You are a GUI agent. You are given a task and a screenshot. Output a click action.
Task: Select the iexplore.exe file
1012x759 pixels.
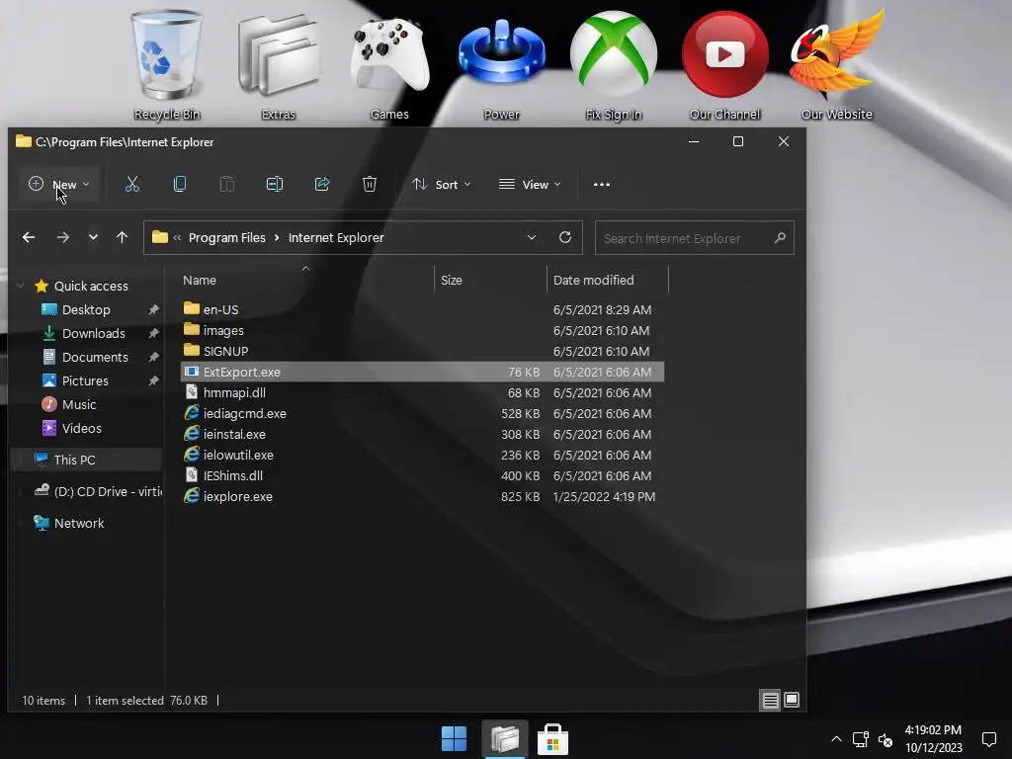pyautogui.click(x=422, y=496)
